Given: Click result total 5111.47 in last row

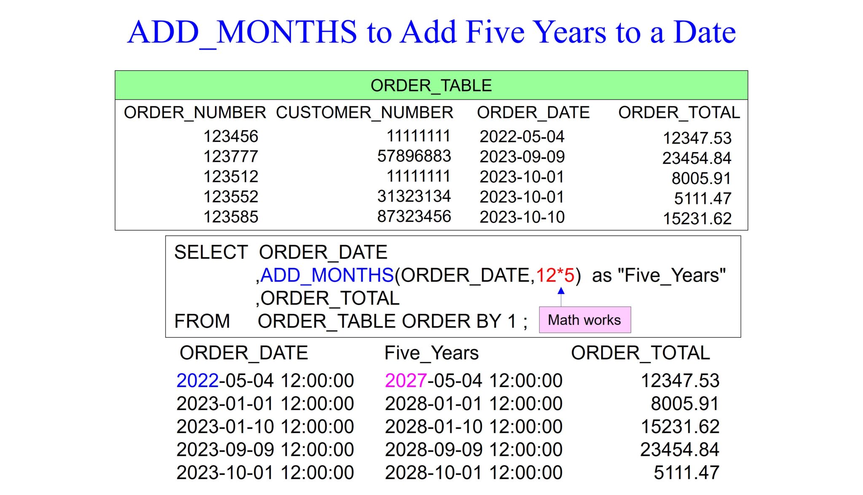Looking at the screenshot, I should click(686, 473).
